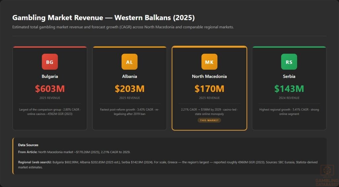Click the North Macedonia country name
Image resolution: width=339 pixels, height=187 pixels.
click(209, 76)
